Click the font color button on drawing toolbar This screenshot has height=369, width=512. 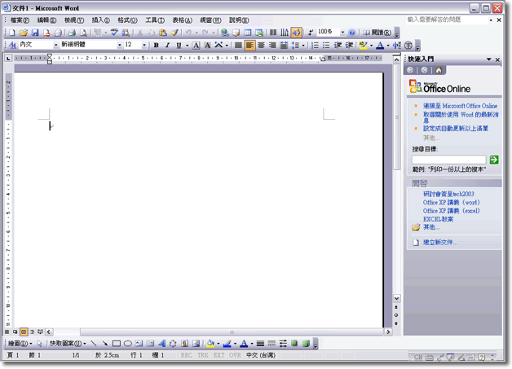tap(245, 344)
